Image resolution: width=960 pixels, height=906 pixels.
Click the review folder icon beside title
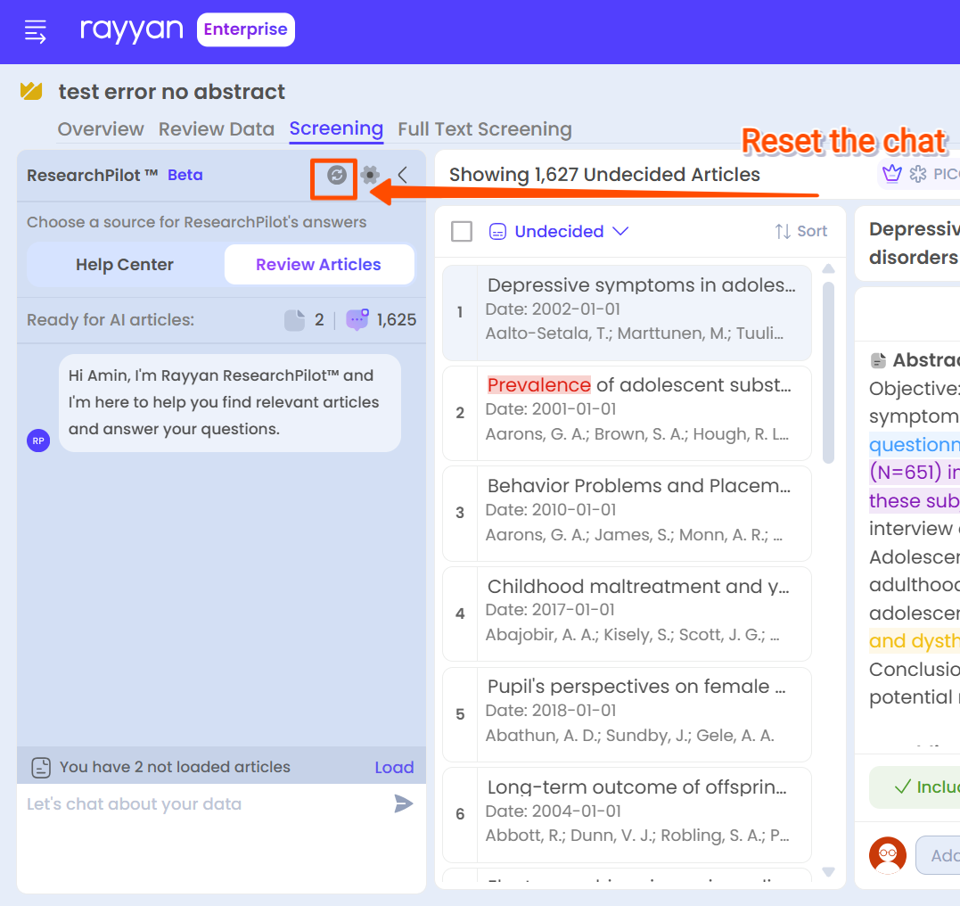point(31,91)
